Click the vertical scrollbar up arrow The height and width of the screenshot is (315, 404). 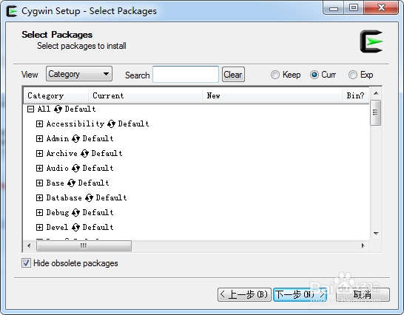tap(376, 93)
